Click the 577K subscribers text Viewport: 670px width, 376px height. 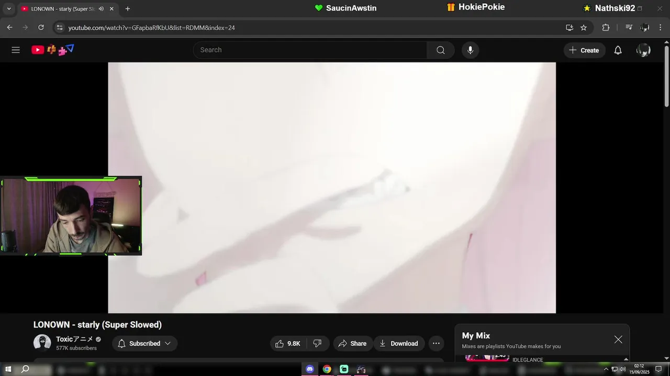76,348
